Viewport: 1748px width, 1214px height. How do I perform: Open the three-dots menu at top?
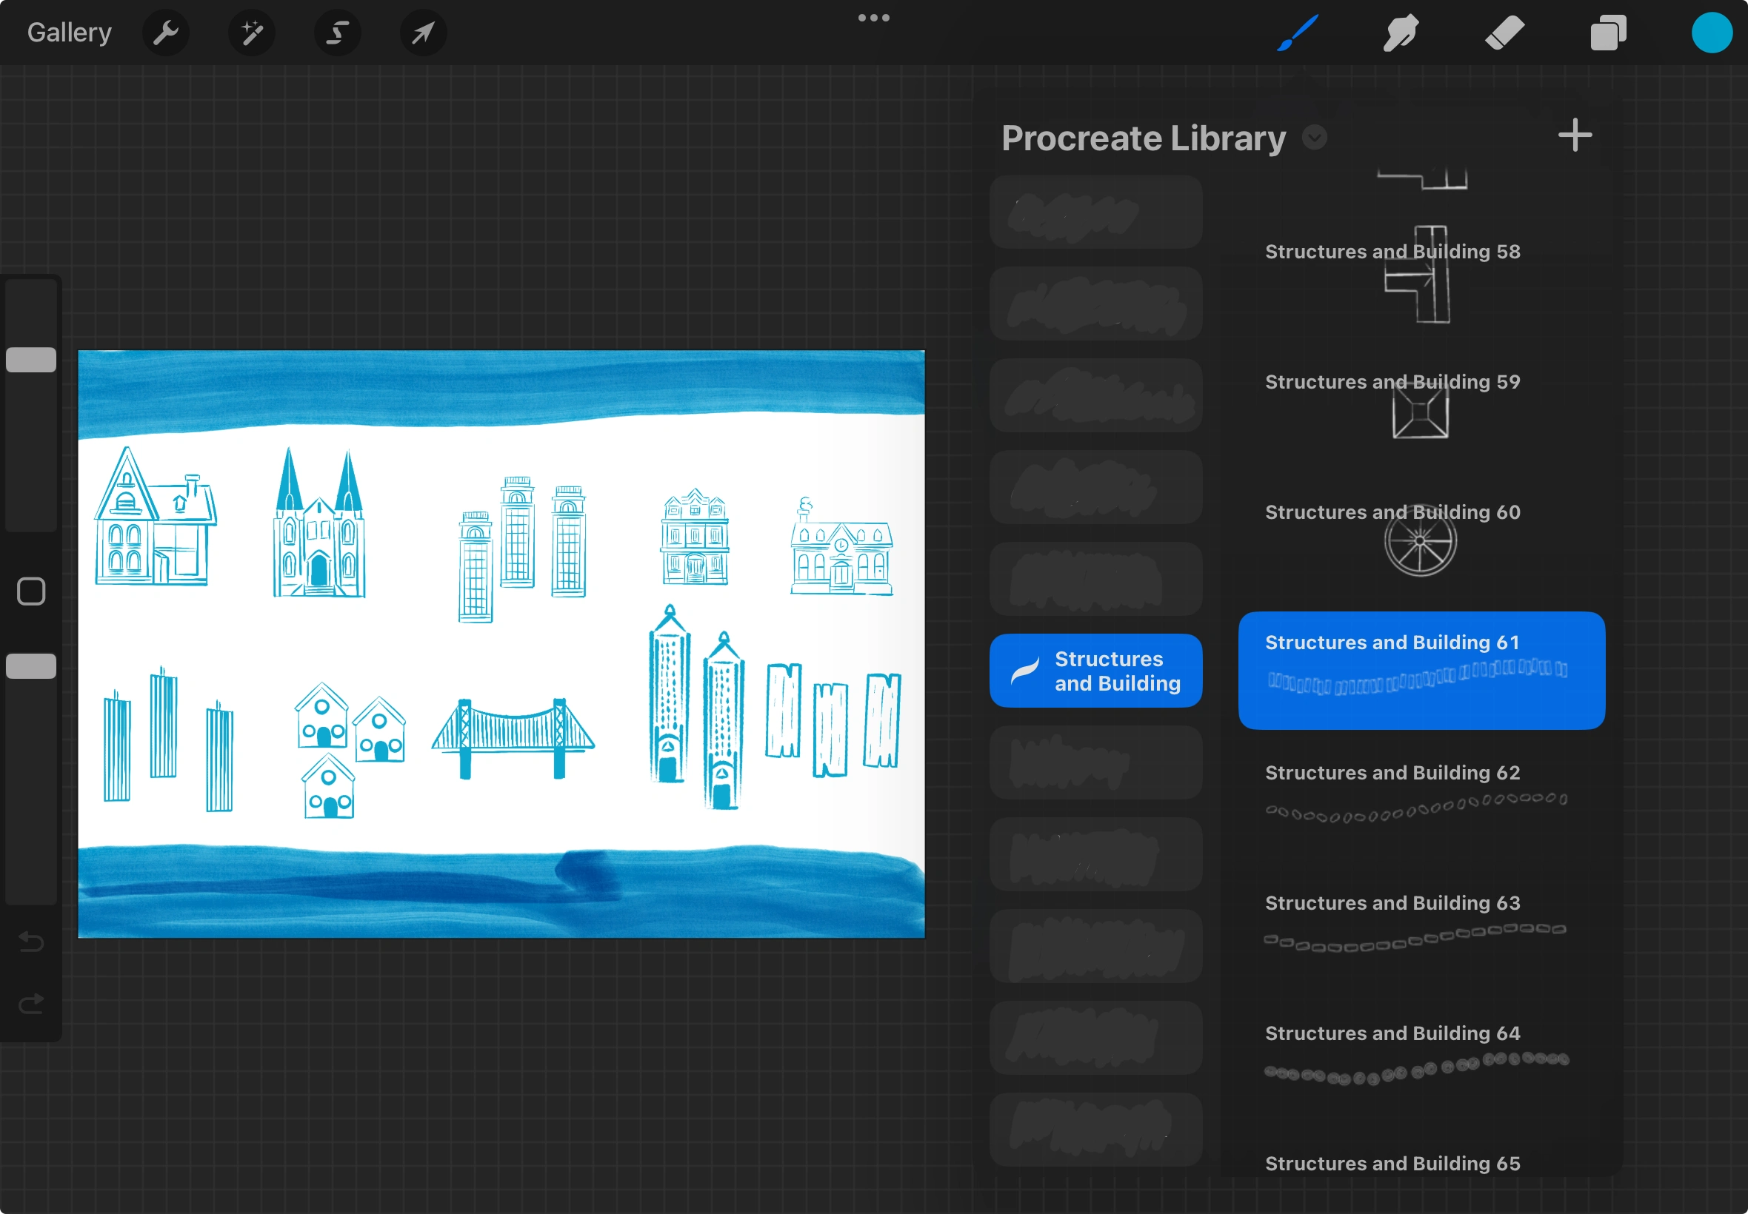tap(873, 19)
